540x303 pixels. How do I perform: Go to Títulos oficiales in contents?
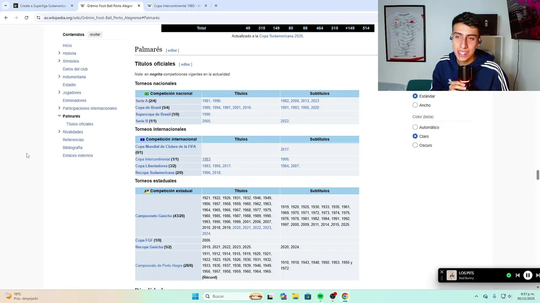(x=79, y=124)
